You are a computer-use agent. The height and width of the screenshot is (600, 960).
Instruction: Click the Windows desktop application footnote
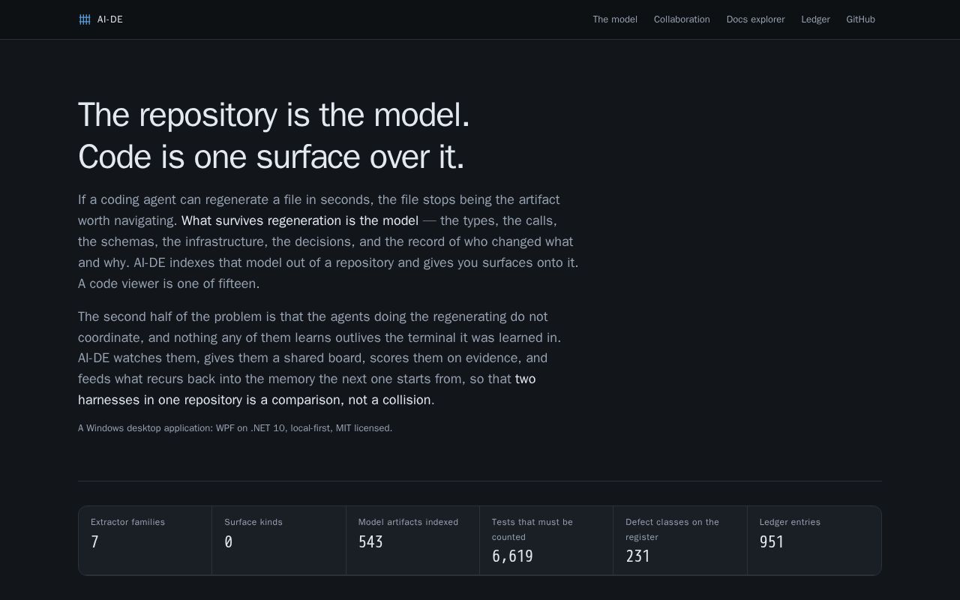235,428
